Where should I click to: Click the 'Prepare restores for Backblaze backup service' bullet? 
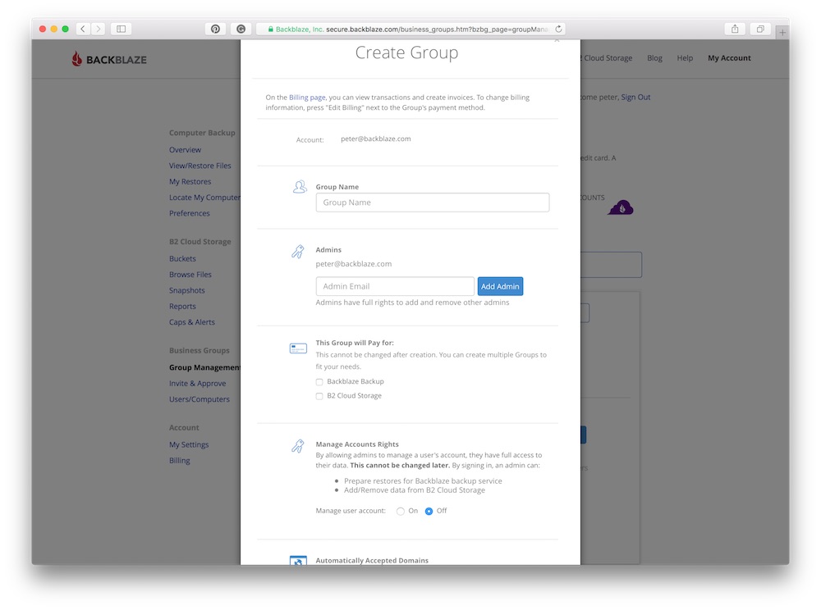tap(423, 481)
